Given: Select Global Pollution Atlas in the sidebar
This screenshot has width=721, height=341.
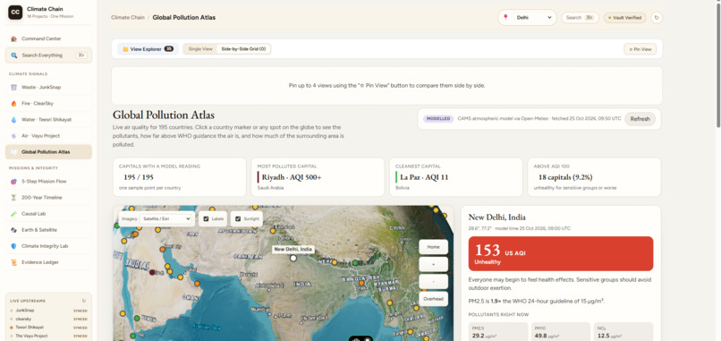Looking at the screenshot, I should (48, 152).
